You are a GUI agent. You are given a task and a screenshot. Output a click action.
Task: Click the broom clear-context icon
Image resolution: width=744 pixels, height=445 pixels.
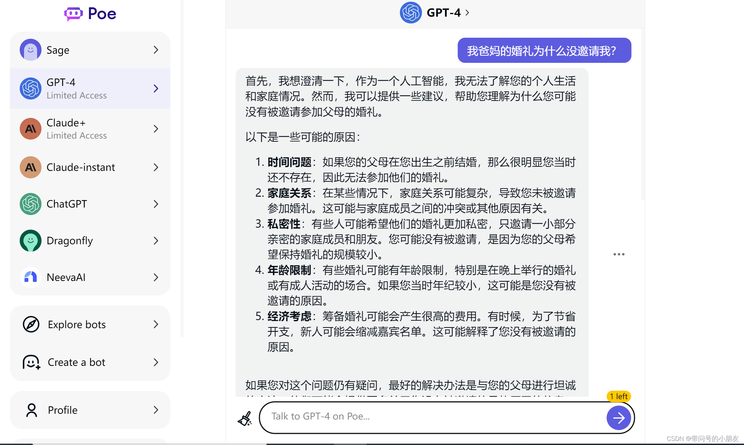(x=245, y=419)
